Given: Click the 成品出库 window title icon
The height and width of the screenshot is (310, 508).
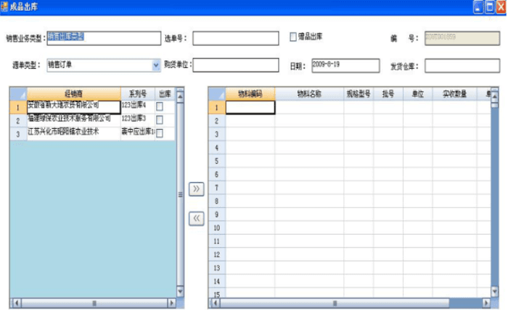Looking at the screenshot, I should [5, 6].
